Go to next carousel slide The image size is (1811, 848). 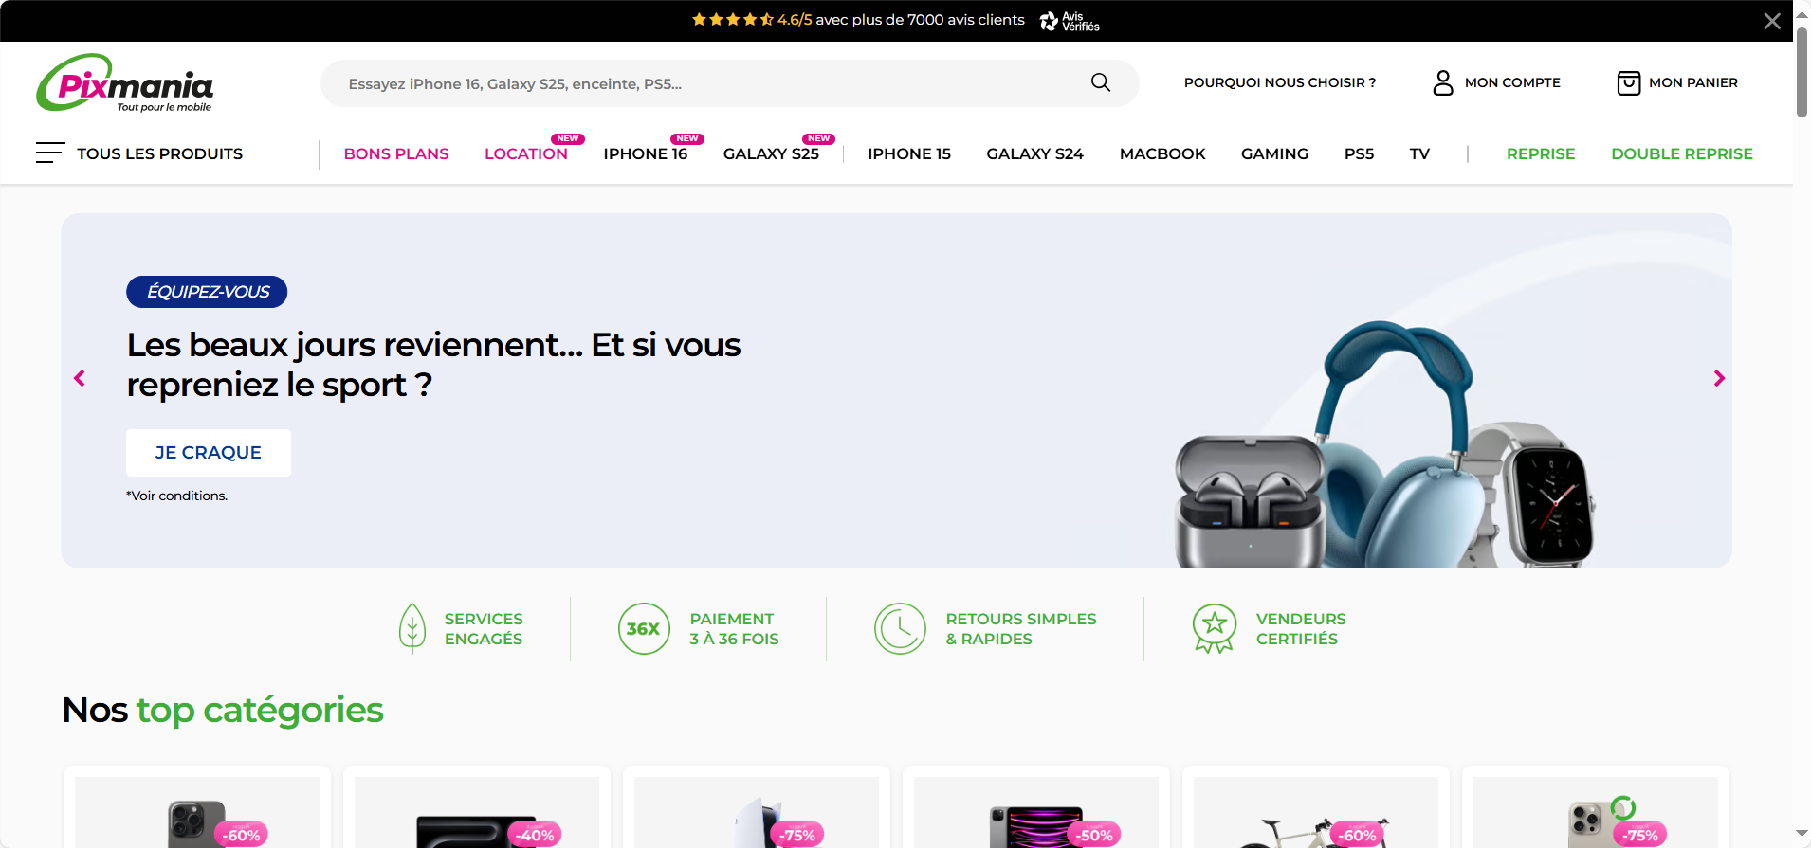click(x=1719, y=378)
